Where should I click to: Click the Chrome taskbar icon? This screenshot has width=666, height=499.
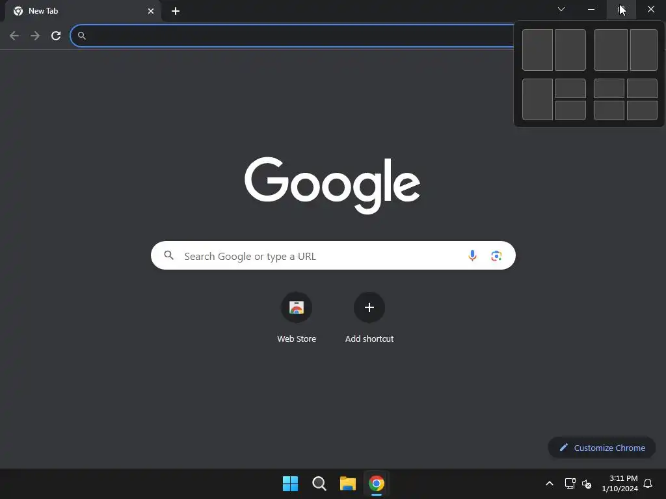(x=377, y=483)
